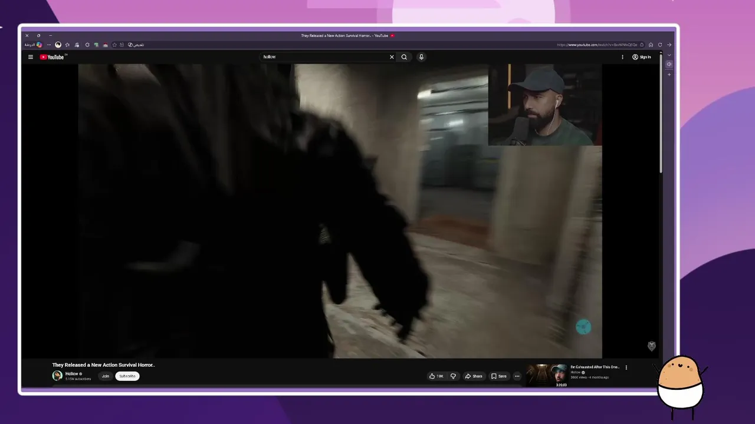Open the Hollow channel avatar
Viewport: 755px width, 424px height.
point(57,376)
